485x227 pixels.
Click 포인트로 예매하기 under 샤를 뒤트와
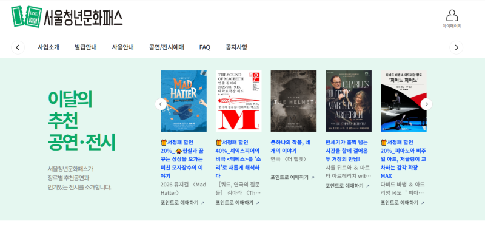click(x=344, y=186)
